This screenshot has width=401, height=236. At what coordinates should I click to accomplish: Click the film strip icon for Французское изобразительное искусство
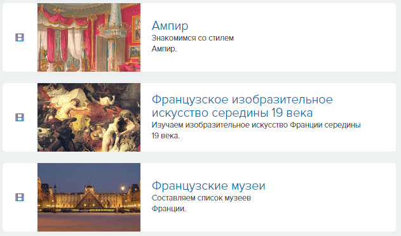point(20,117)
